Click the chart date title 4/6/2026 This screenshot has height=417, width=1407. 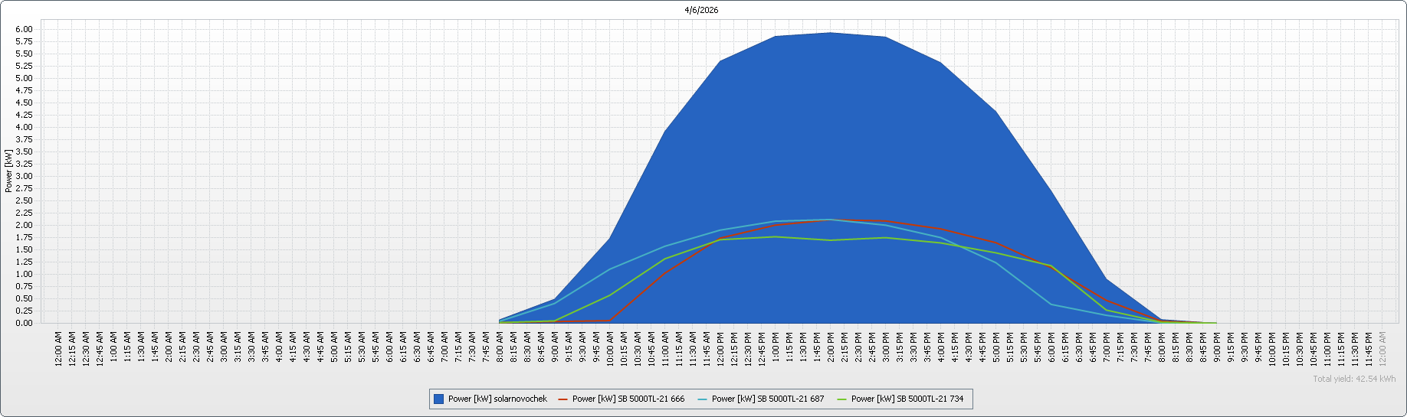[x=701, y=11]
